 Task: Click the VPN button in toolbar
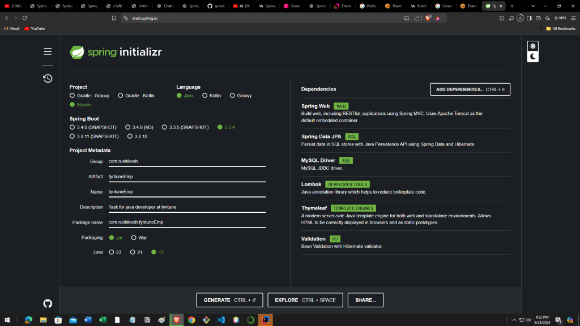click(560, 18)
